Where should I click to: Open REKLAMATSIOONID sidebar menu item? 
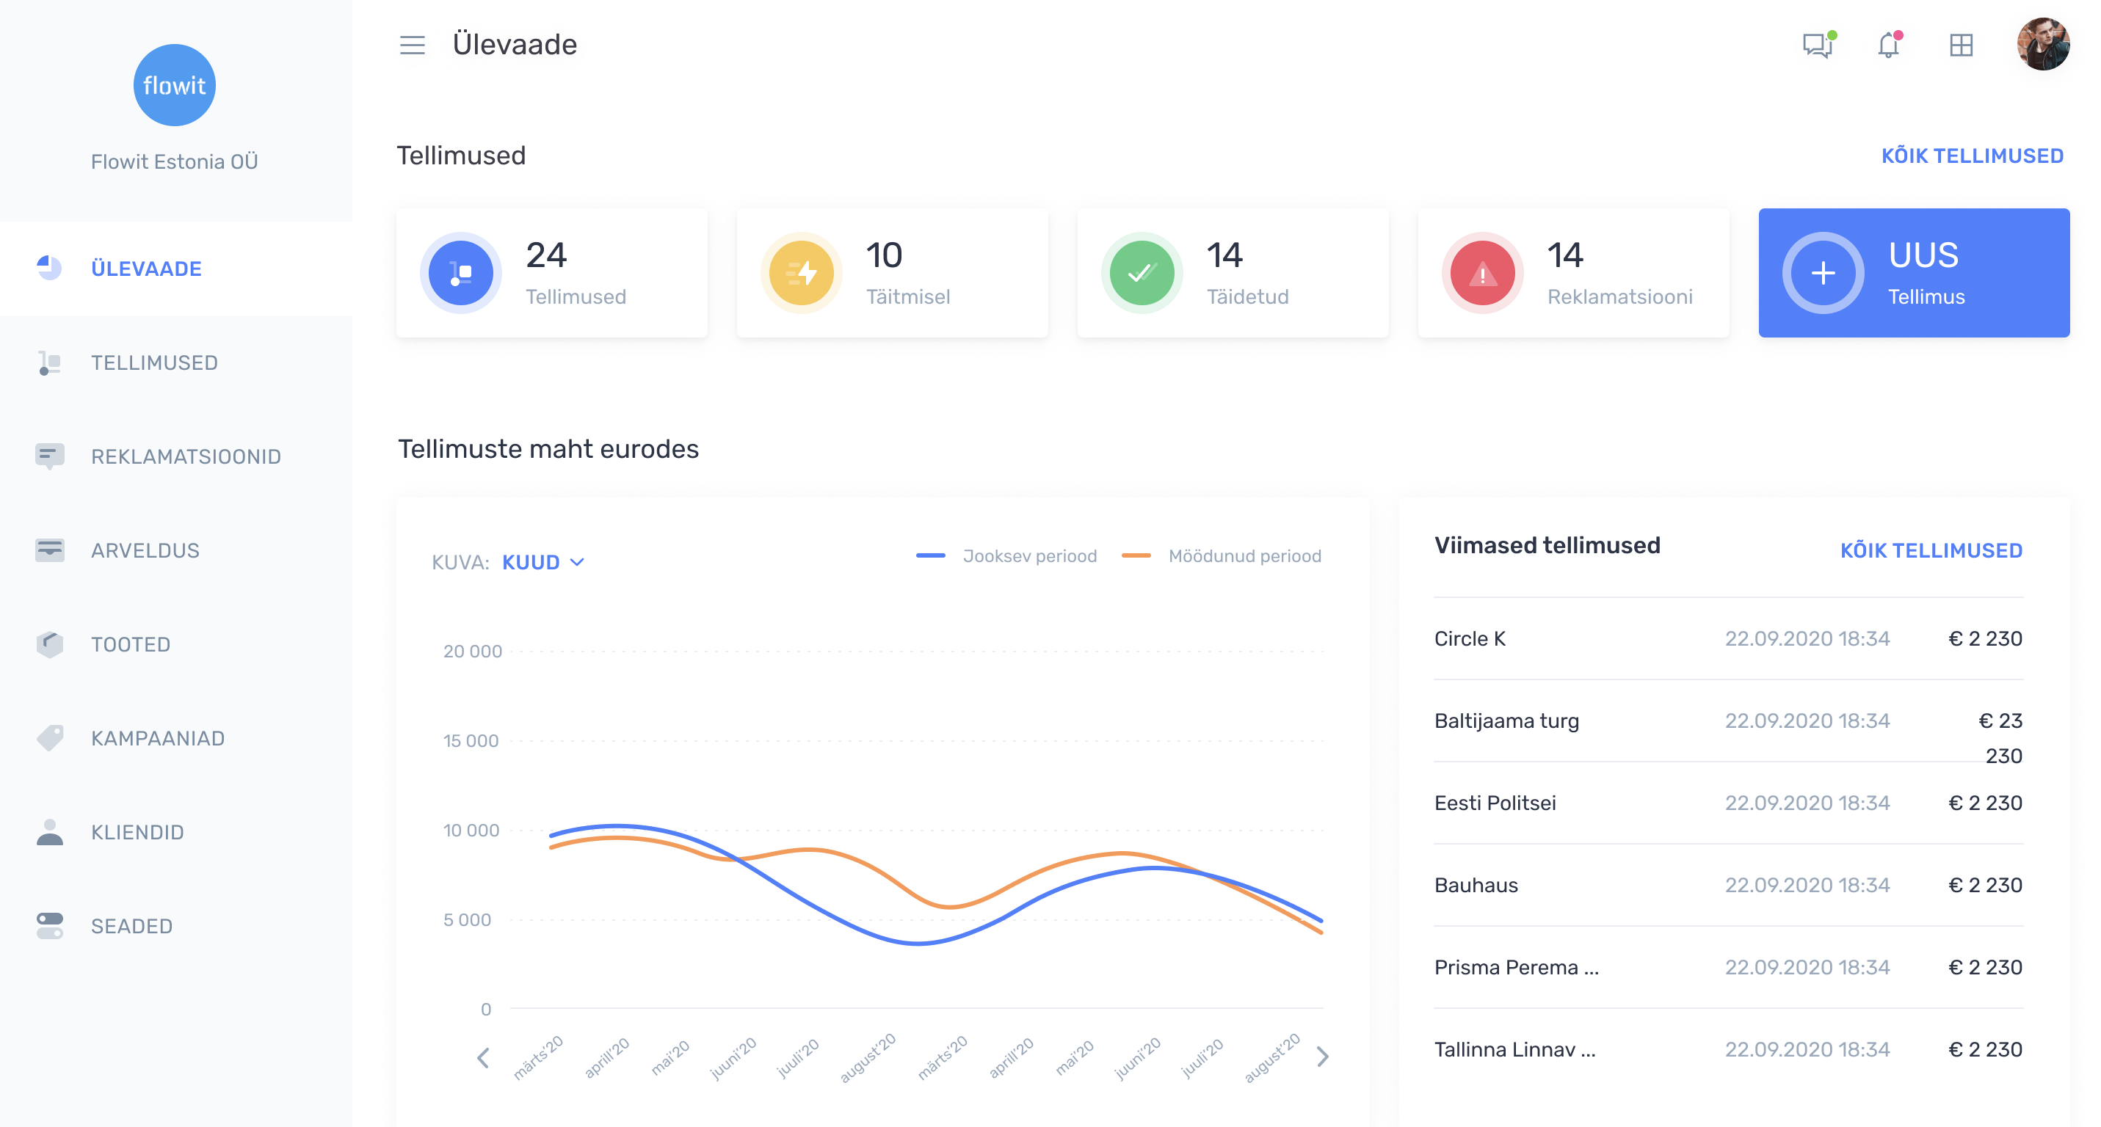pos(176,456)
